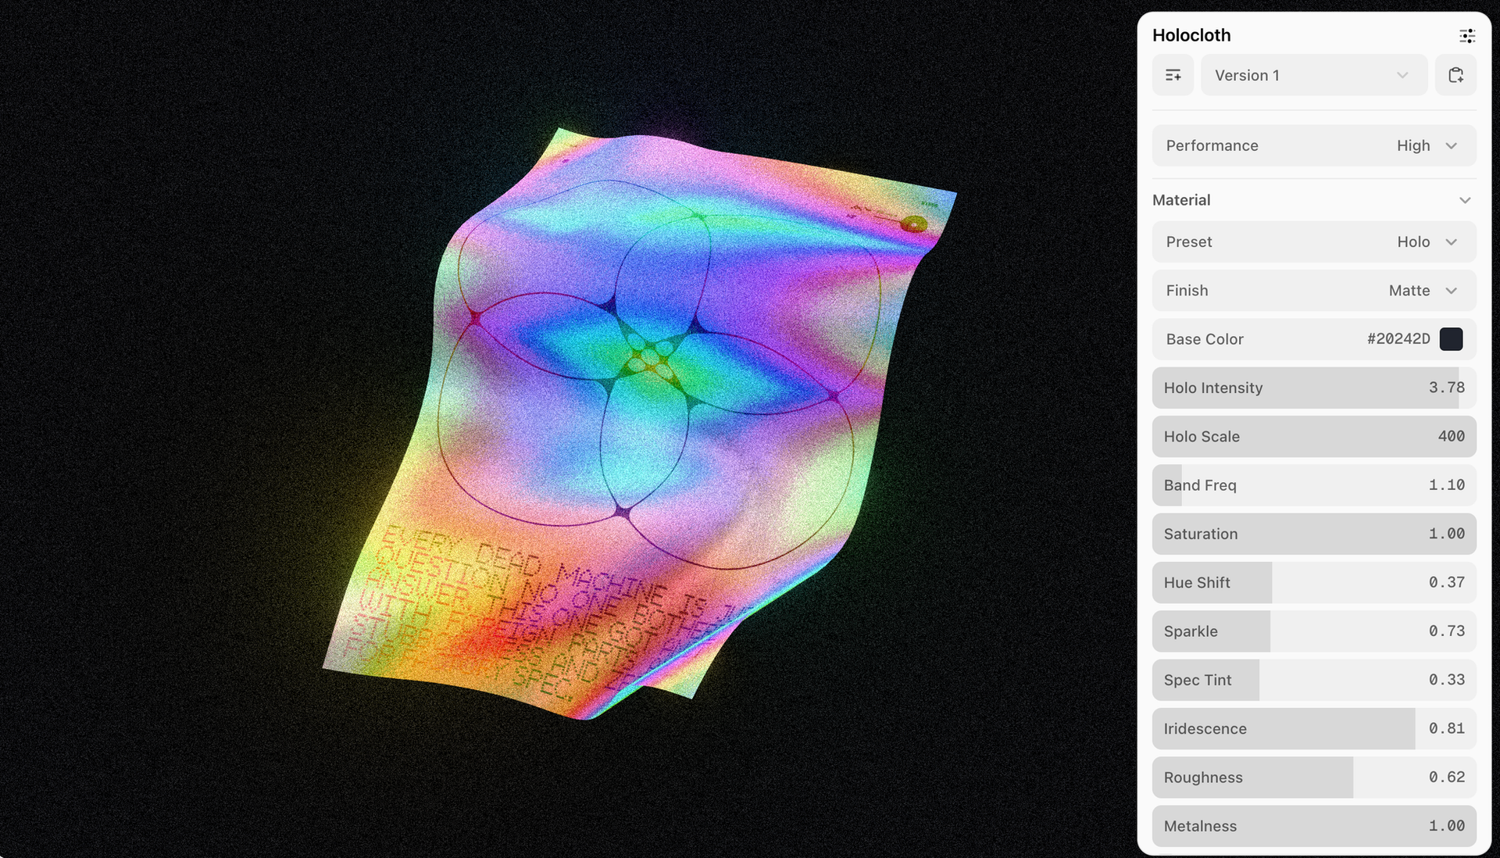The height and width of the screenshot is (858, 1500).
Task: Click the Band Freq slider
Action: pyautogui.click(x=1314, y=485)
